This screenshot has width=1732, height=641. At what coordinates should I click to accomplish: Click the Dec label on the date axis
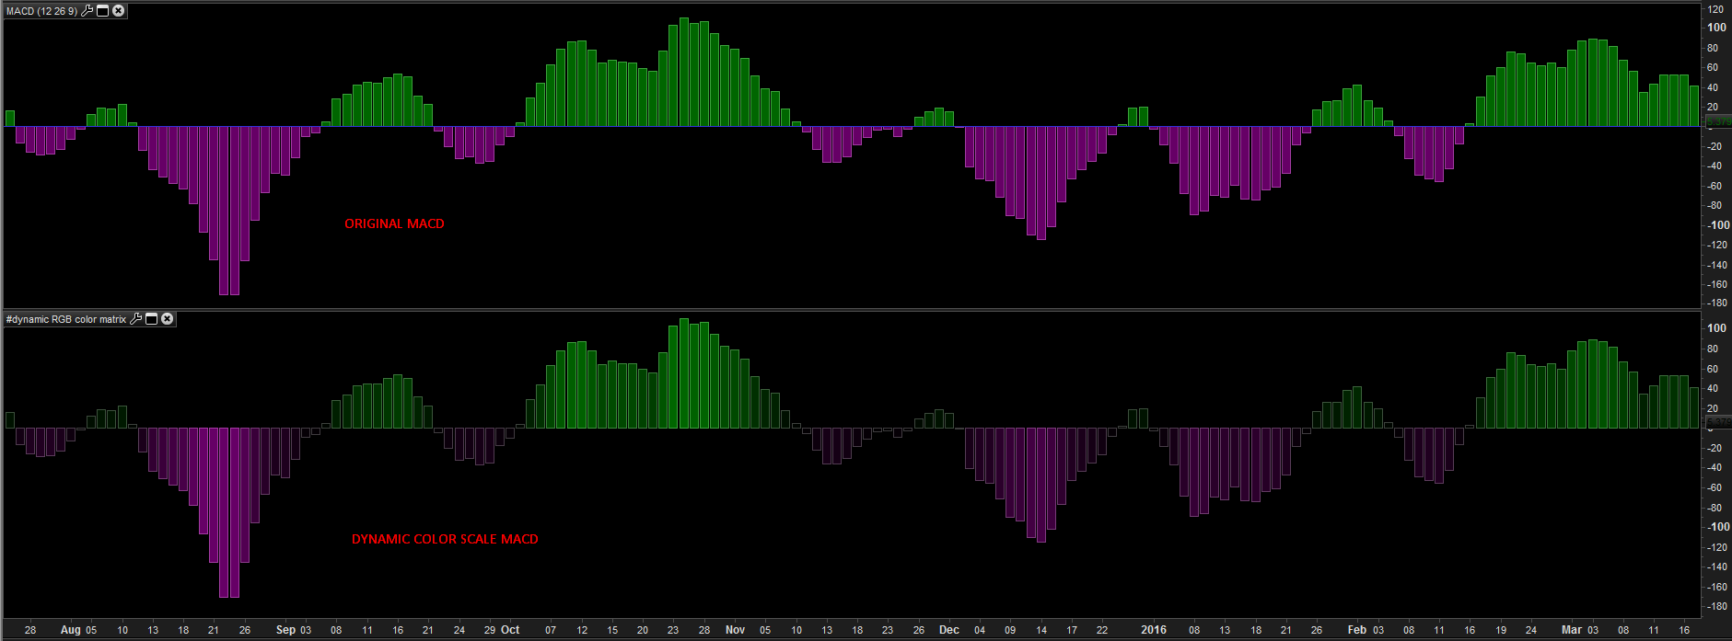[949, 630]
